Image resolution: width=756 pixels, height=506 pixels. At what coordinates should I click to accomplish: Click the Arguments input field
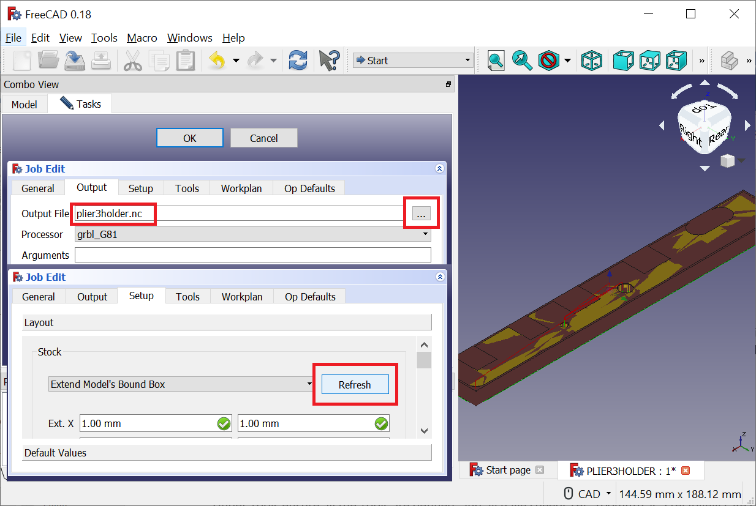(253, 255)
